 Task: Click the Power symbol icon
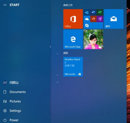click(x=5, y=120)
